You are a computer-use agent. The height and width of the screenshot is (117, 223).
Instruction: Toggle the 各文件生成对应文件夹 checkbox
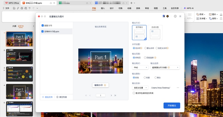pyautogui.click(x=134, y=93)
